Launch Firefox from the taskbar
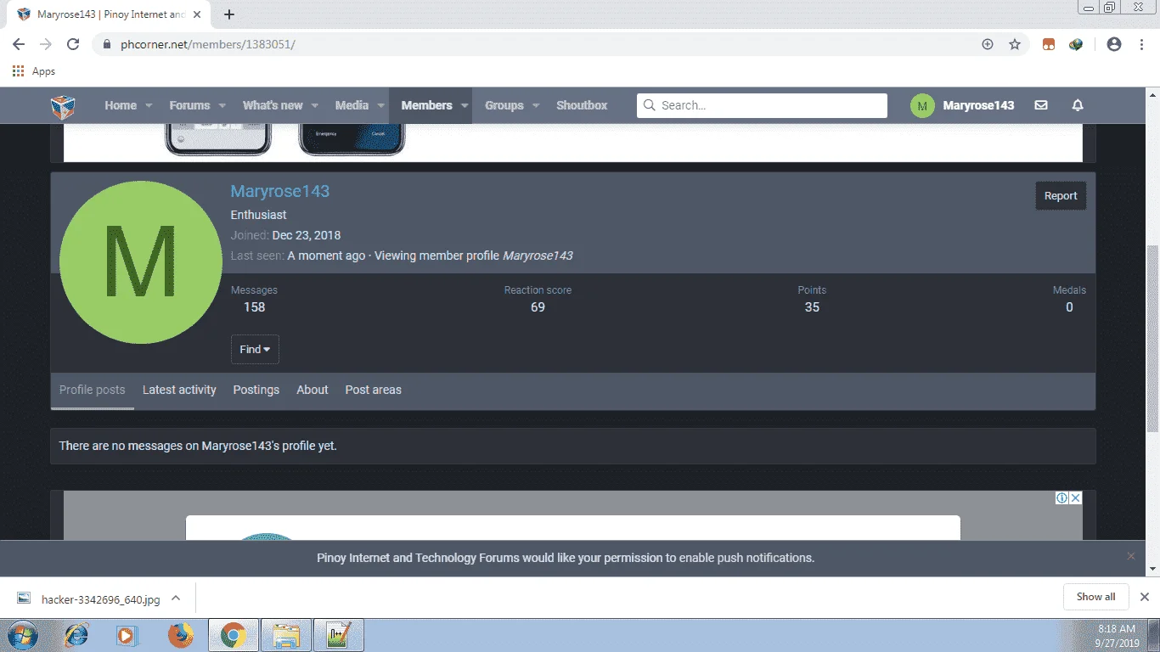The height and width of the screenshot is (652, 1160). (x=180, y=635)
